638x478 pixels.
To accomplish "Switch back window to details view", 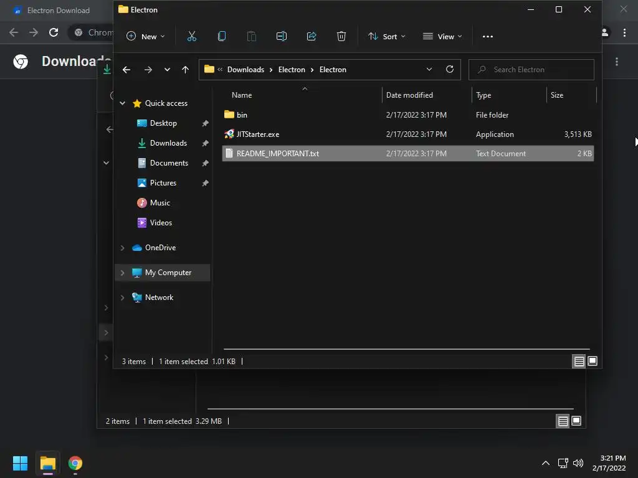I will coord(563,421).
